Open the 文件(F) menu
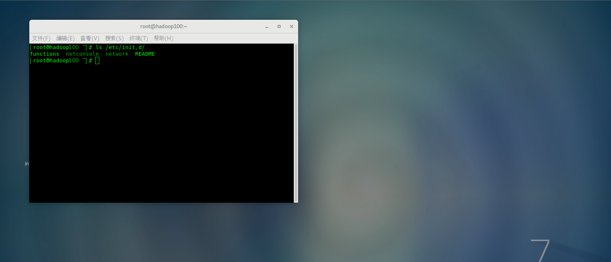Screen dimensions: 611x262 (x=41, y=38)
